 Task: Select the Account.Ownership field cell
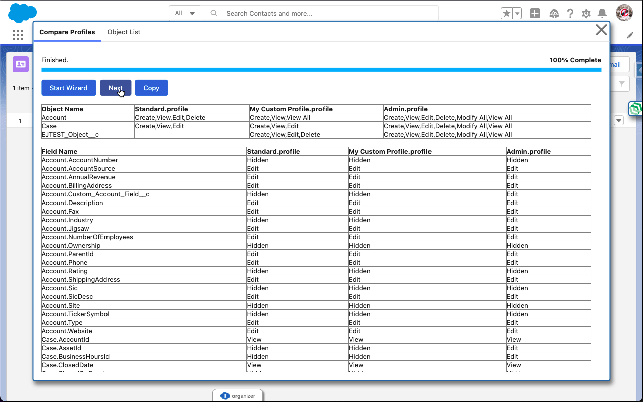[x=144, y=245]
